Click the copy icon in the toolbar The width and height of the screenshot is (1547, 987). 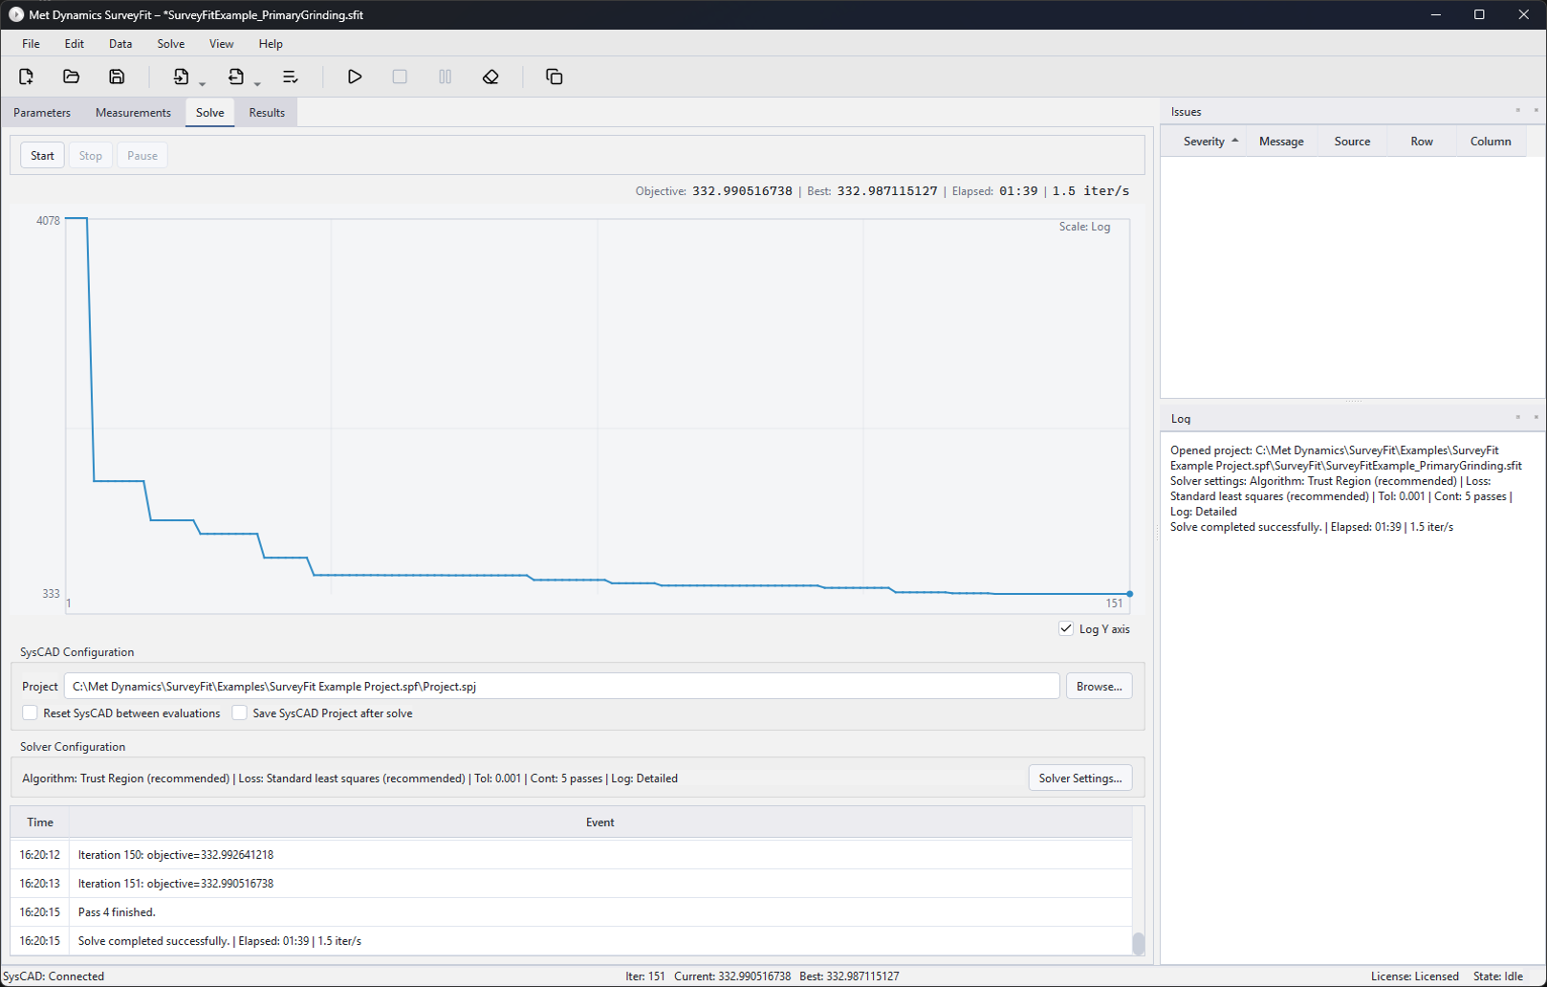coord(554,77)
